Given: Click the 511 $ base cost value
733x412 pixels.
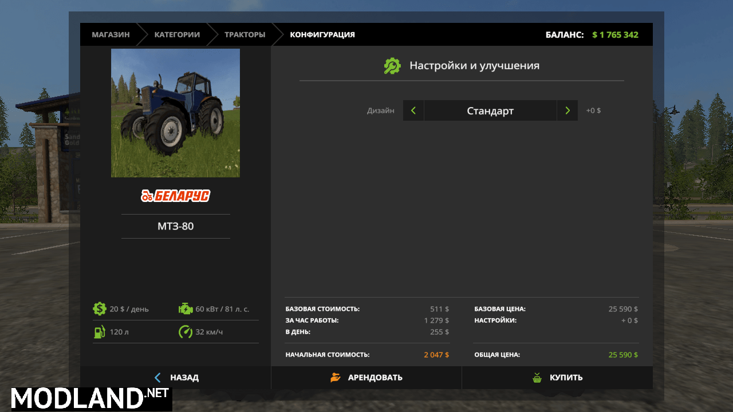Looking at the screenshot, I should [440, 309].
